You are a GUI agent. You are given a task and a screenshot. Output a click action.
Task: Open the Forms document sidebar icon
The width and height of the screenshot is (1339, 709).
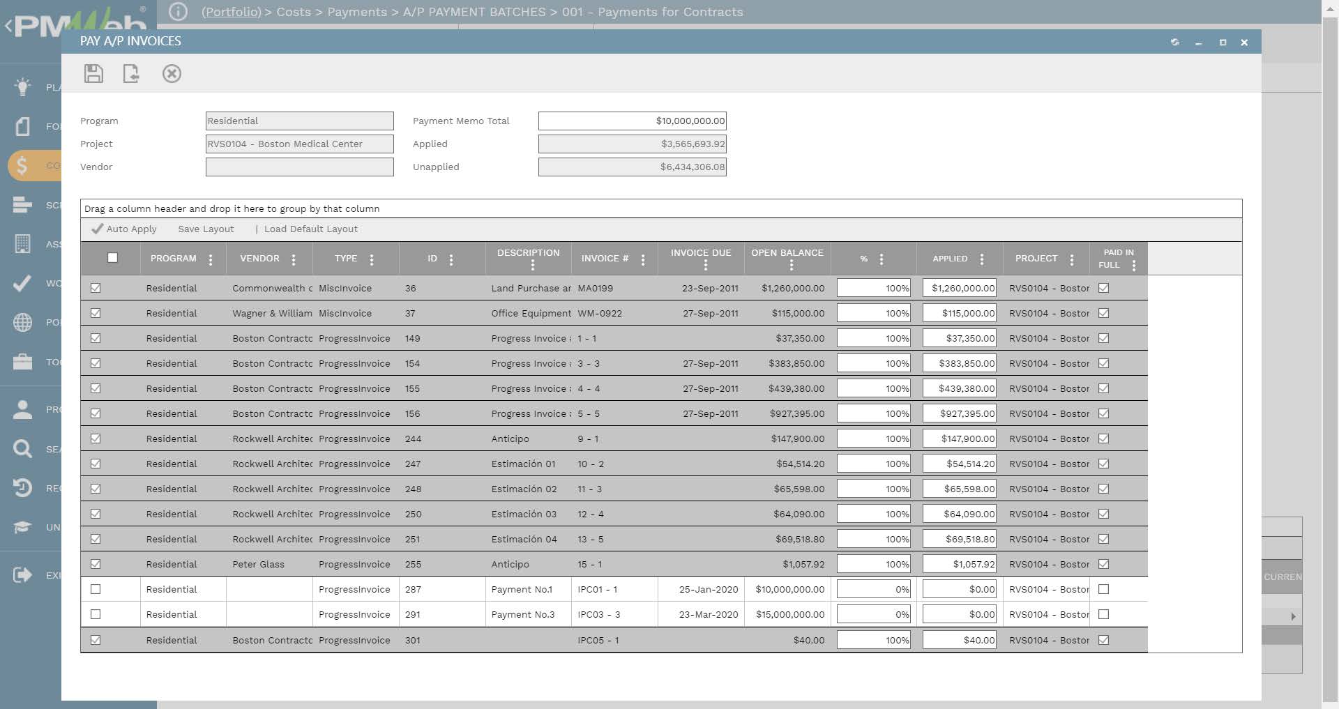click(x=22, y=126)
